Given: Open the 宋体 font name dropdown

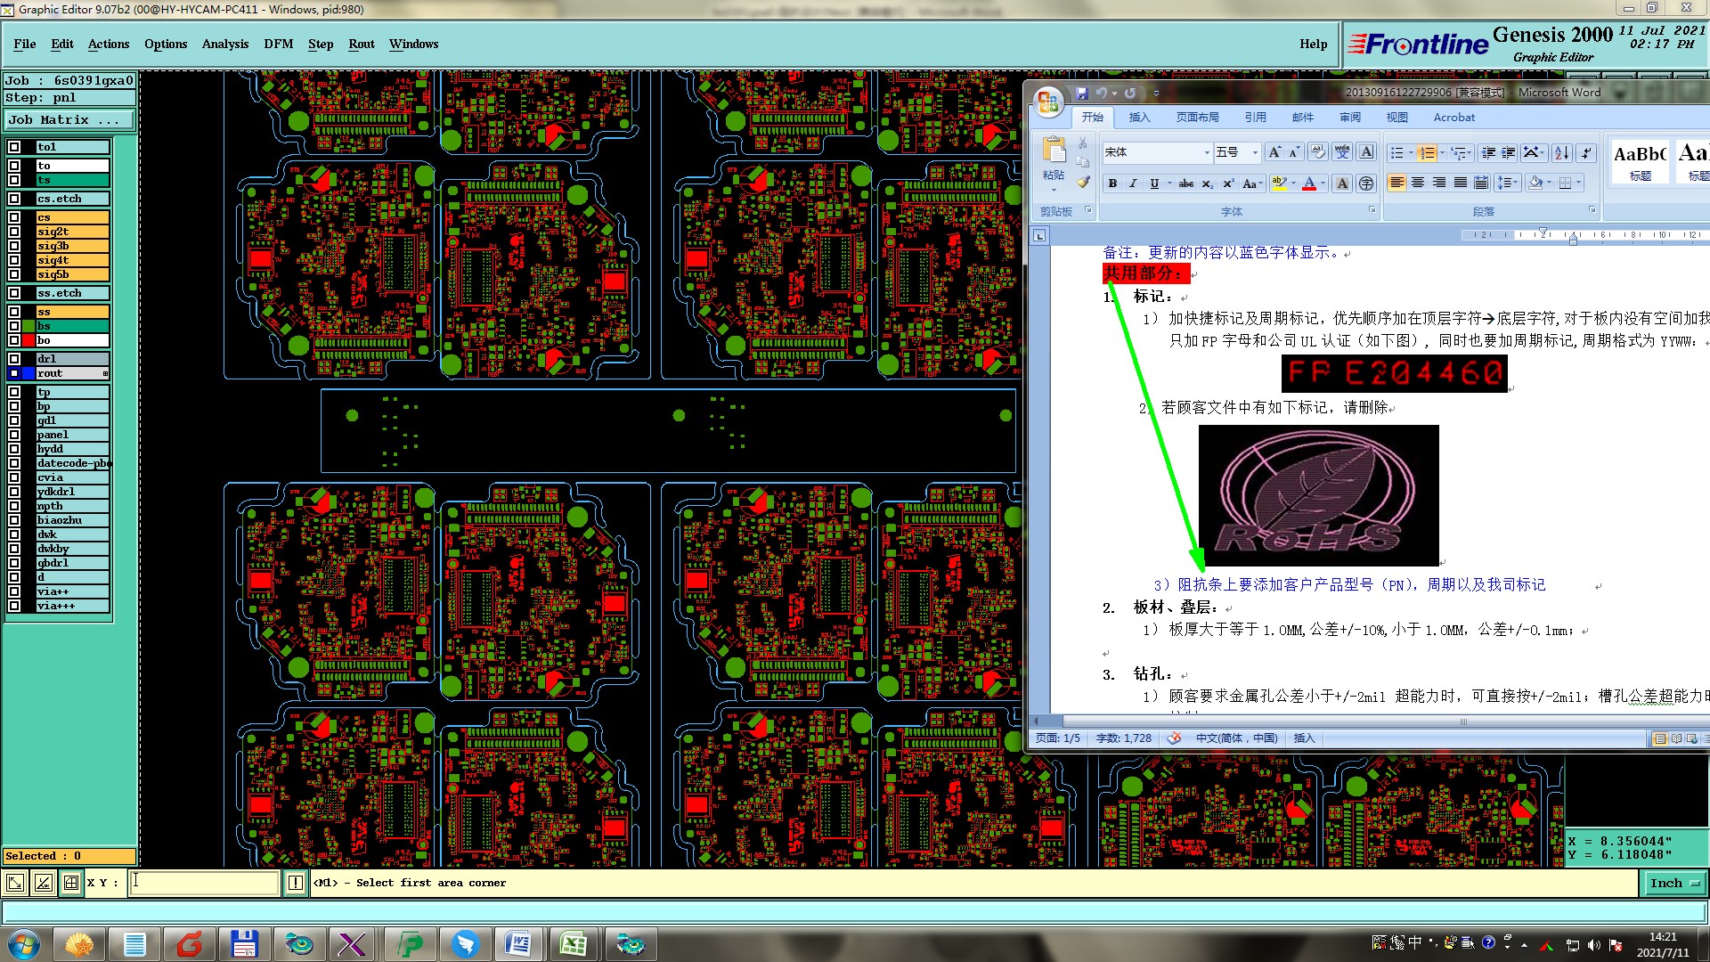Looking at the screenshot, I should (1207, 152).
